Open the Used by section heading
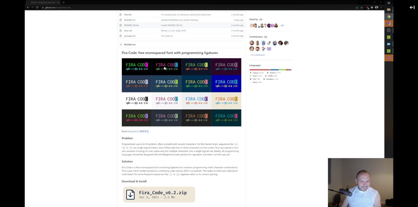This screenshot has height=207, width=418. (254, 19)
